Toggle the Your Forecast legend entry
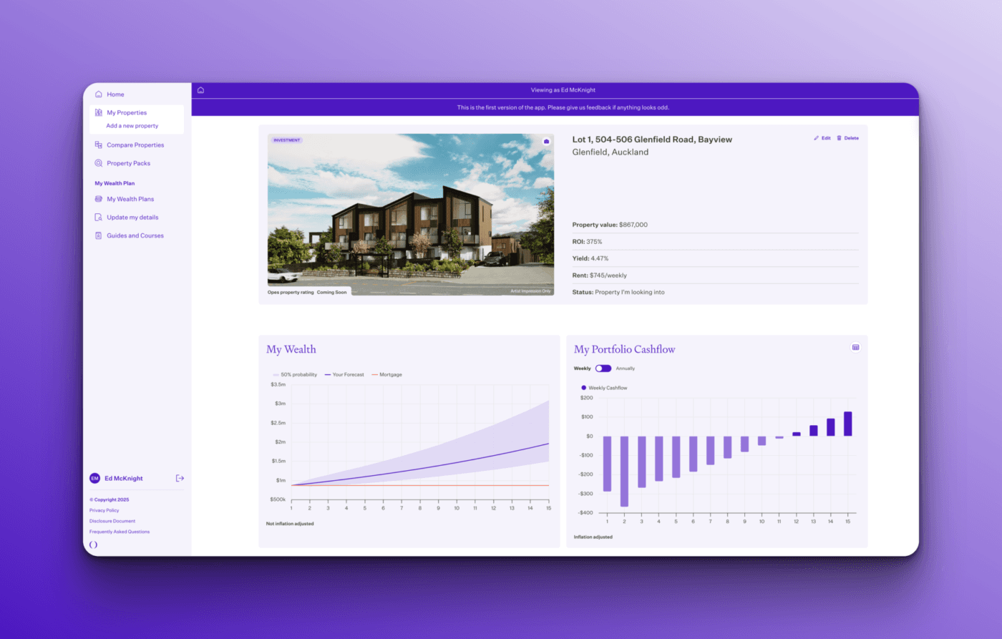Image resolution: width=1002 pixels, height=639 pixels. (344, 375)
